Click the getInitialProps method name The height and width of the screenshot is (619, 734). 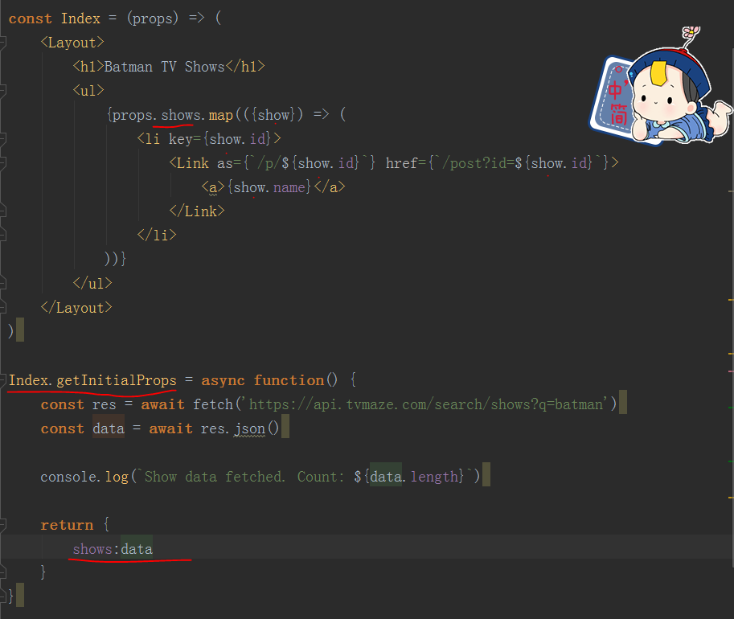click(116, 380)
